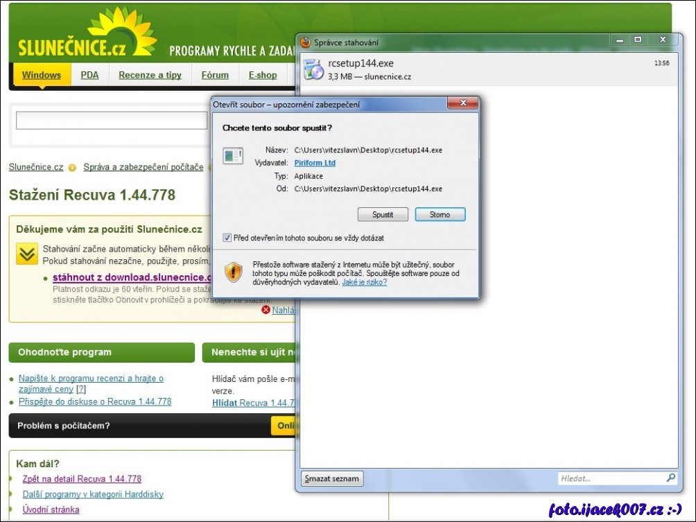Switch to the Recenze a tipy tab

[150, 76]
